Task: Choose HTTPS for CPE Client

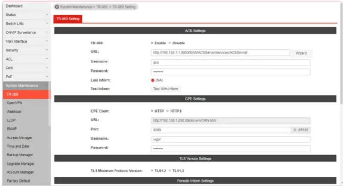Action: 167,111
